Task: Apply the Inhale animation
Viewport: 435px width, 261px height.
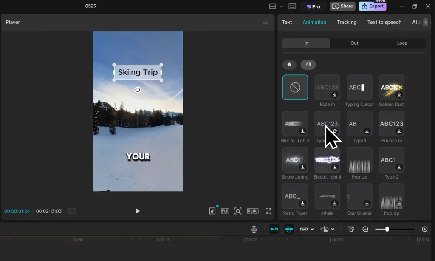Action: 328,196
